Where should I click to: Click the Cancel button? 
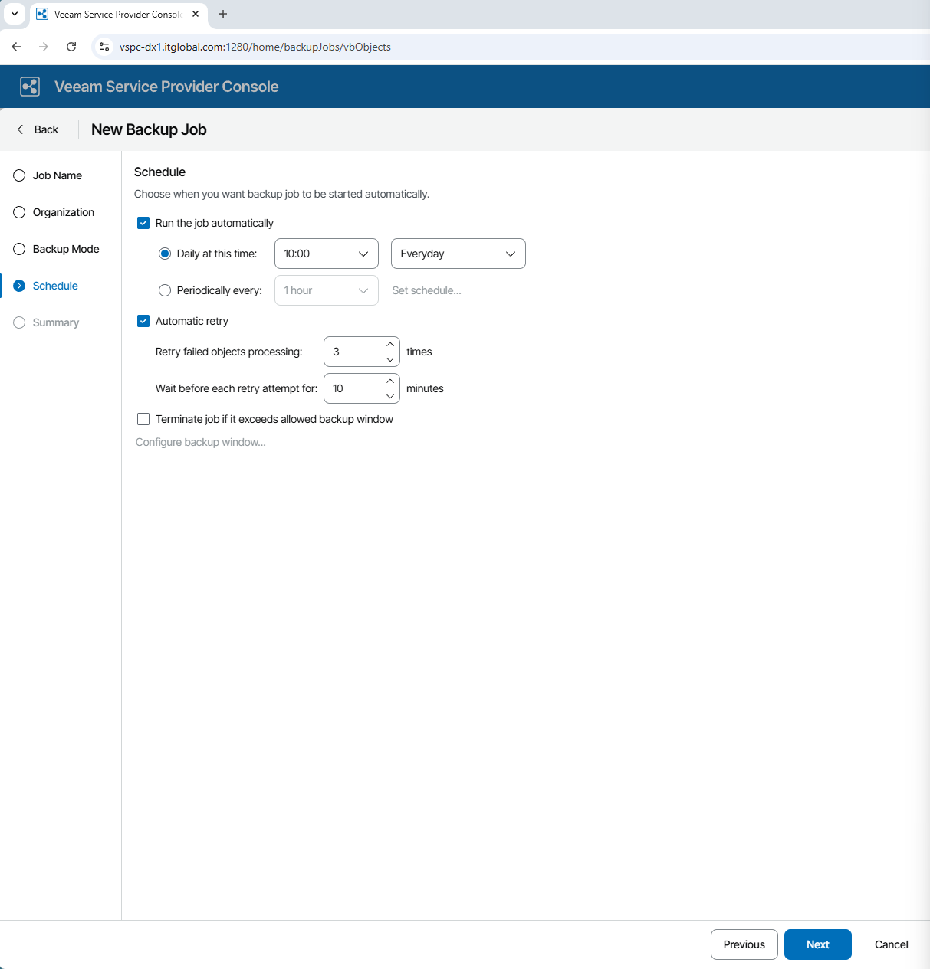click(892, 944)
